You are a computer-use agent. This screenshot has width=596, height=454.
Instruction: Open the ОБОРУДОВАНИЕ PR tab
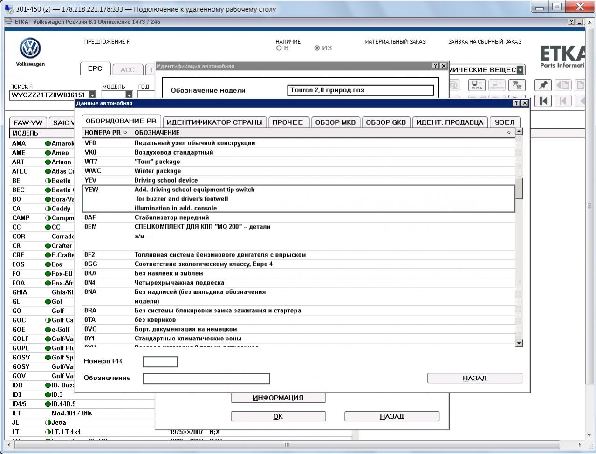click(121, 121)
